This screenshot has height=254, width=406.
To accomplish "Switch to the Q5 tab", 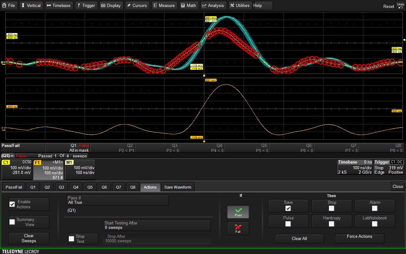I will (90, 187).
